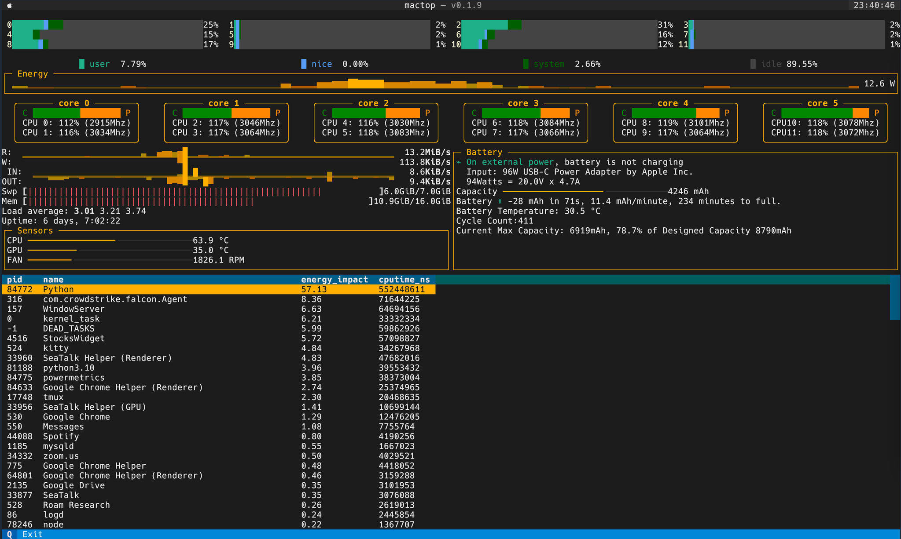Click the pid column header
Image resolution: width=901 pixels, height=539 pixels.
pyautogui.click(x=15, y=280)
